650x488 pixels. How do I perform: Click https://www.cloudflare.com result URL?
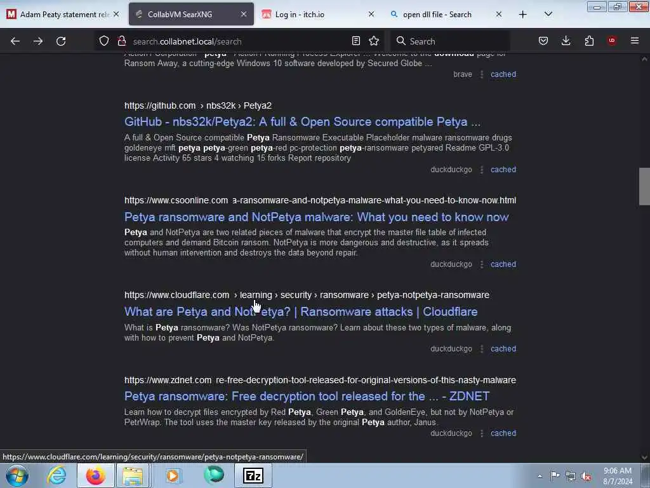click(176, 295)
